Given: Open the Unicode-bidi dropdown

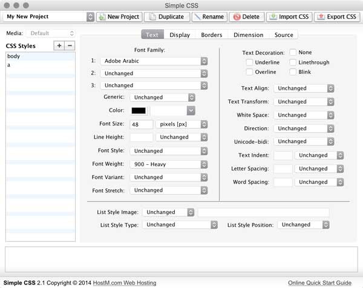Looking at the screenshot, I should pyautogui.click(x=304, y=141).
